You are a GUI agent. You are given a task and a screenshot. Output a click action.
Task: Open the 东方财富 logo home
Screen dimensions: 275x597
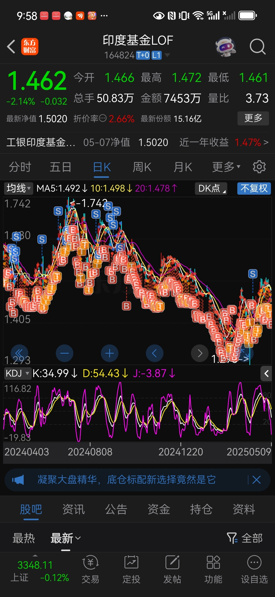pyautogui.click(x=30, y=46)
